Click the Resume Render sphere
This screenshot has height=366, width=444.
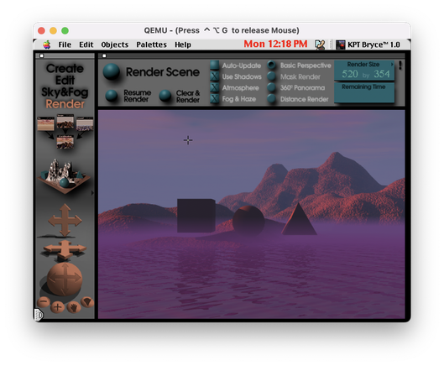(112, 96)
